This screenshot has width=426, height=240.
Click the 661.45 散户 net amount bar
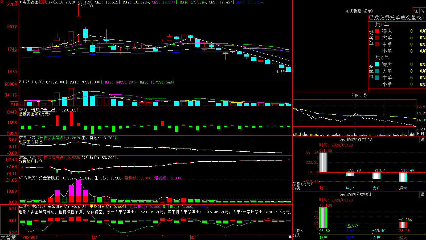click(323, 162)
